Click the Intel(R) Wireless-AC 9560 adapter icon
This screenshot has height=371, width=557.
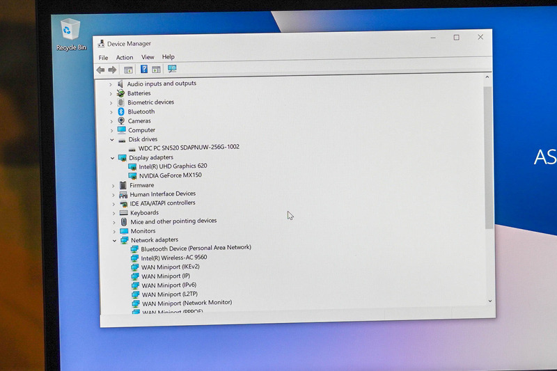click(134, 258)
